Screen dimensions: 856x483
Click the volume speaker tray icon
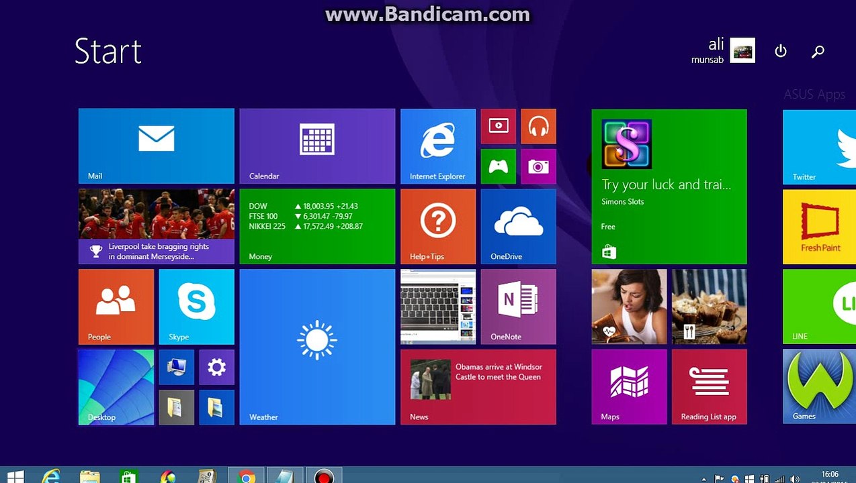[x=795, y=479]
